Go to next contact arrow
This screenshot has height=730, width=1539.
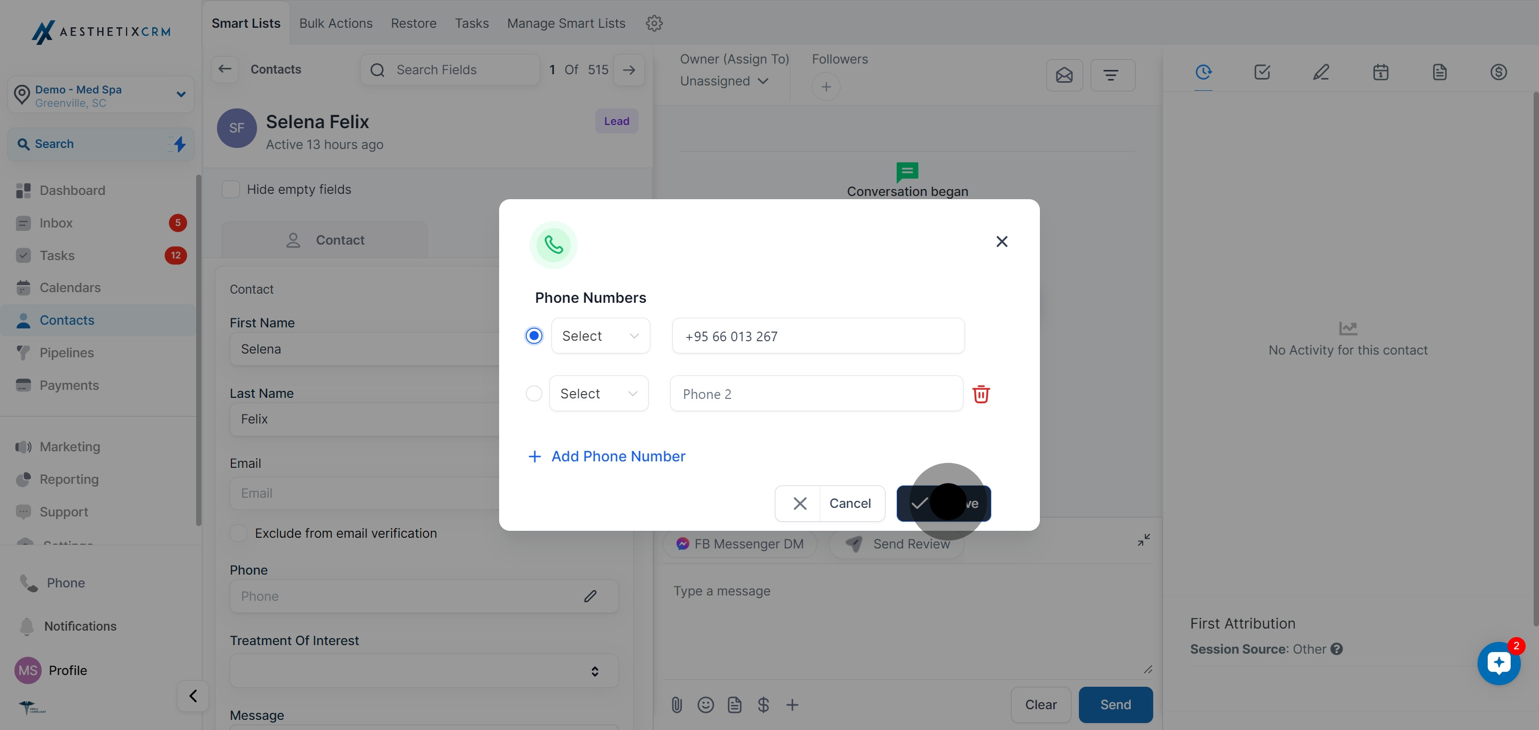629,70
